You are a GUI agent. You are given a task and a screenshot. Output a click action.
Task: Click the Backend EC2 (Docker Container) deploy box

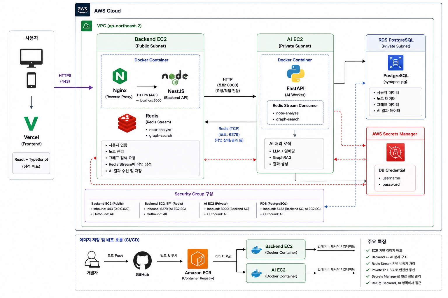[276, 249]
